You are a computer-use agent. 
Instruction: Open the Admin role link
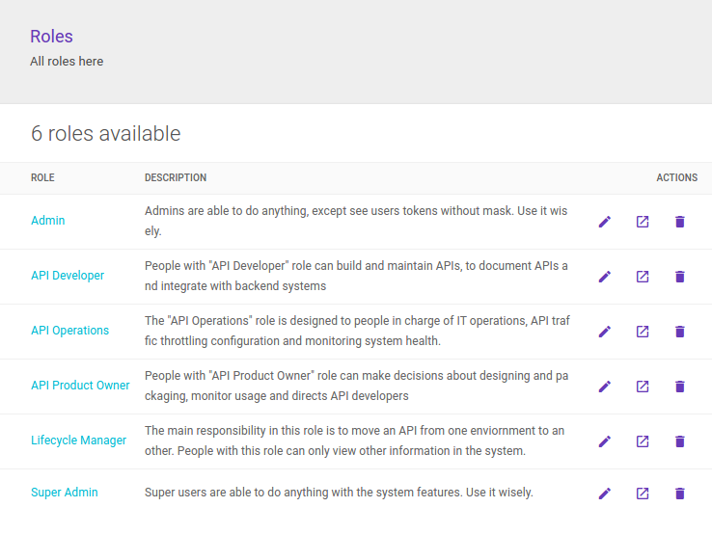48,221
